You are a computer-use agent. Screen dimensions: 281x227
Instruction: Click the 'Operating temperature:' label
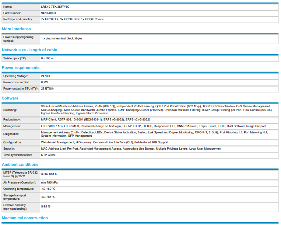point(18,189)
